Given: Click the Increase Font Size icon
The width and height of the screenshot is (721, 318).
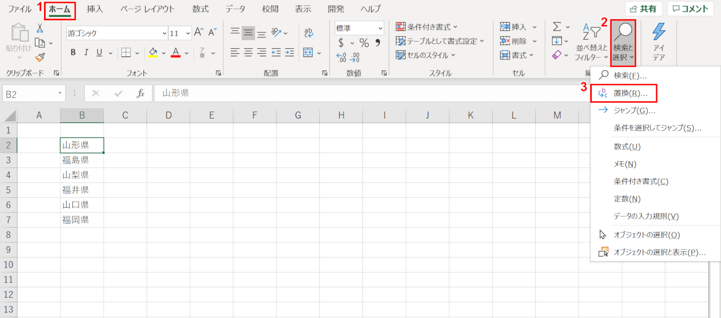Looking at the screenshot, I should [x=199, y=33].
